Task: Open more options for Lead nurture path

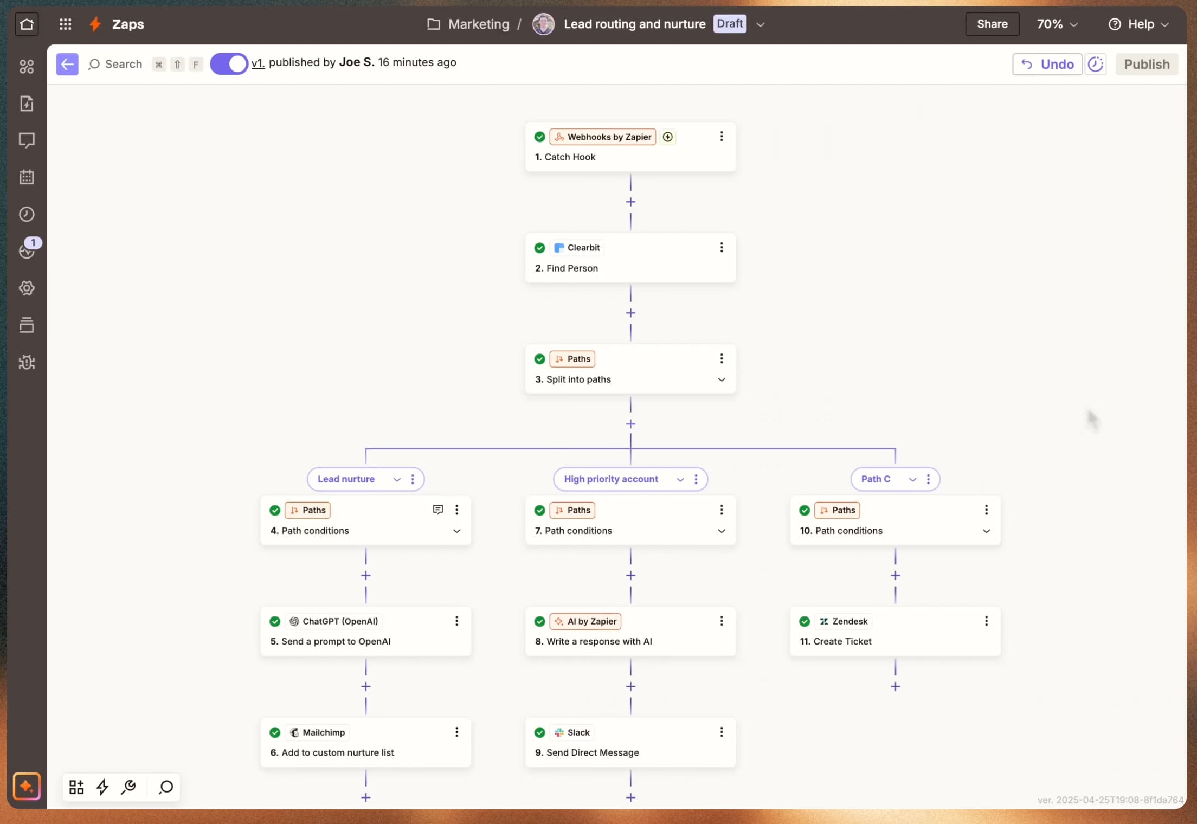Action: pyautogui.click(x=413, y=479)
